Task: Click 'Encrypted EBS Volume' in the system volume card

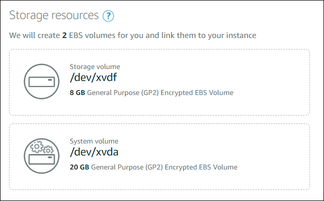Action: [x=202, y=167]
